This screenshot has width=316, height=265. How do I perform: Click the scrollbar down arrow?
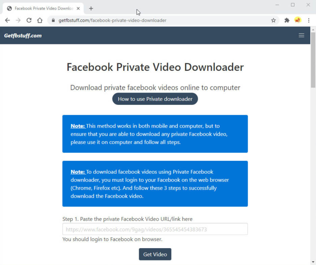pyautogui.click(x=313, y=262)
